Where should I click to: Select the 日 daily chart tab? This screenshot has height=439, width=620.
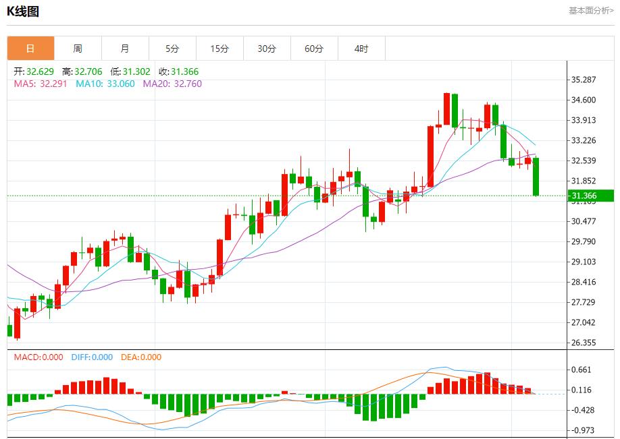point(30,49)
